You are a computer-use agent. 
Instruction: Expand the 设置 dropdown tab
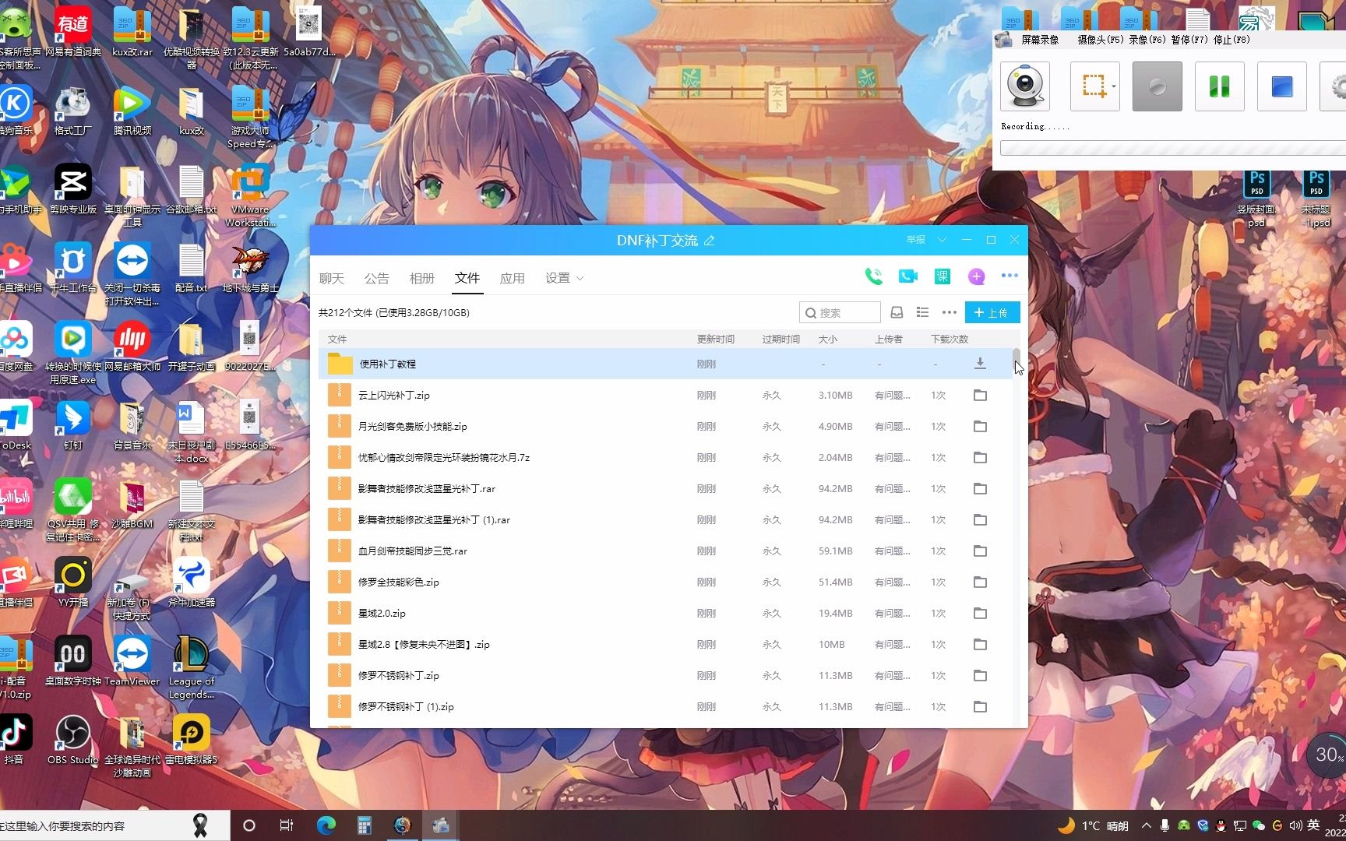pos(565,278)
